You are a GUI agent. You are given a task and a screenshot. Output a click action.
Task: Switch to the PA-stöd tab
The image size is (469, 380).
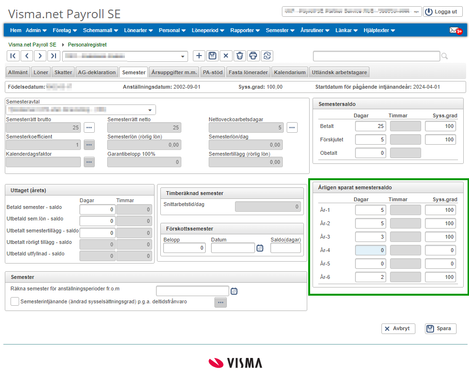tap(212, 72)
